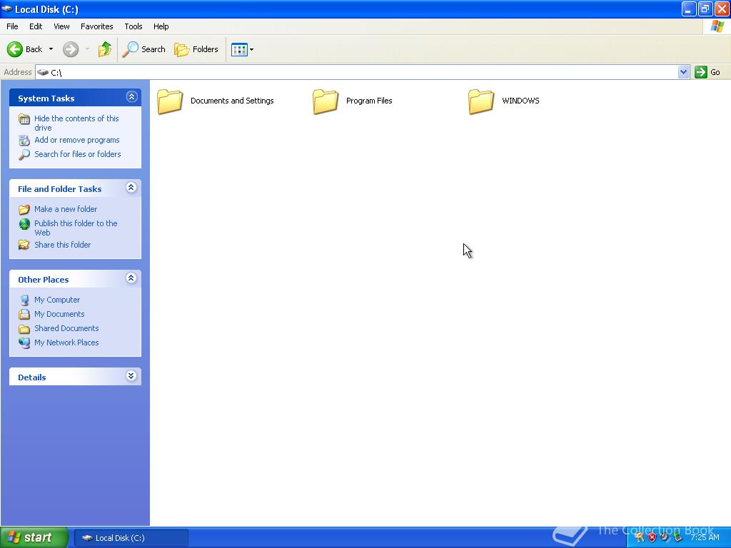Expand the Details panel

131,376
